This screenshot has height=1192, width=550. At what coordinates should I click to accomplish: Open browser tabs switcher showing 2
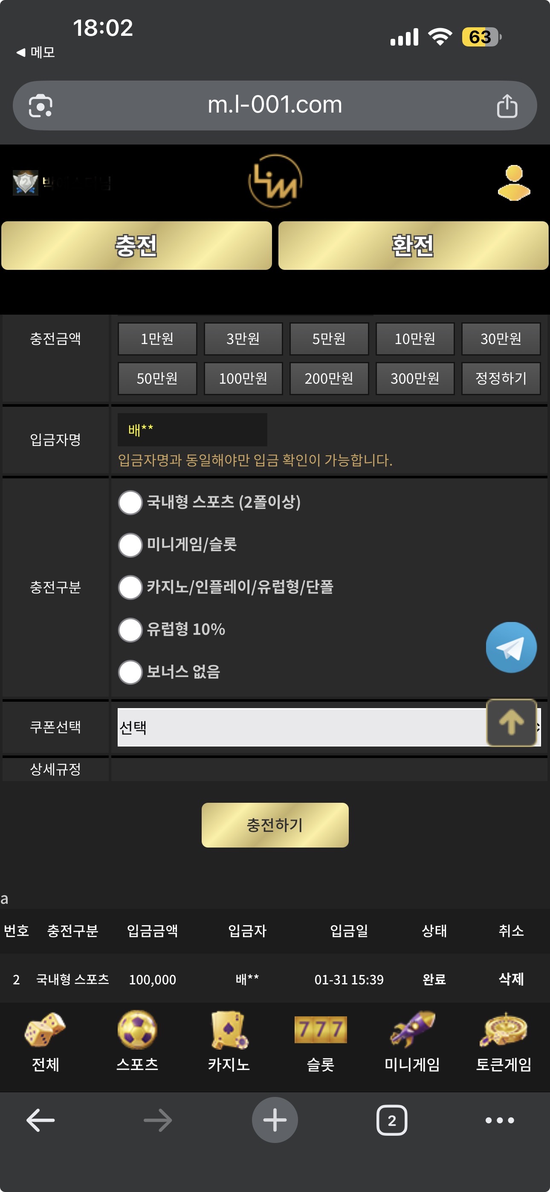392,1120
